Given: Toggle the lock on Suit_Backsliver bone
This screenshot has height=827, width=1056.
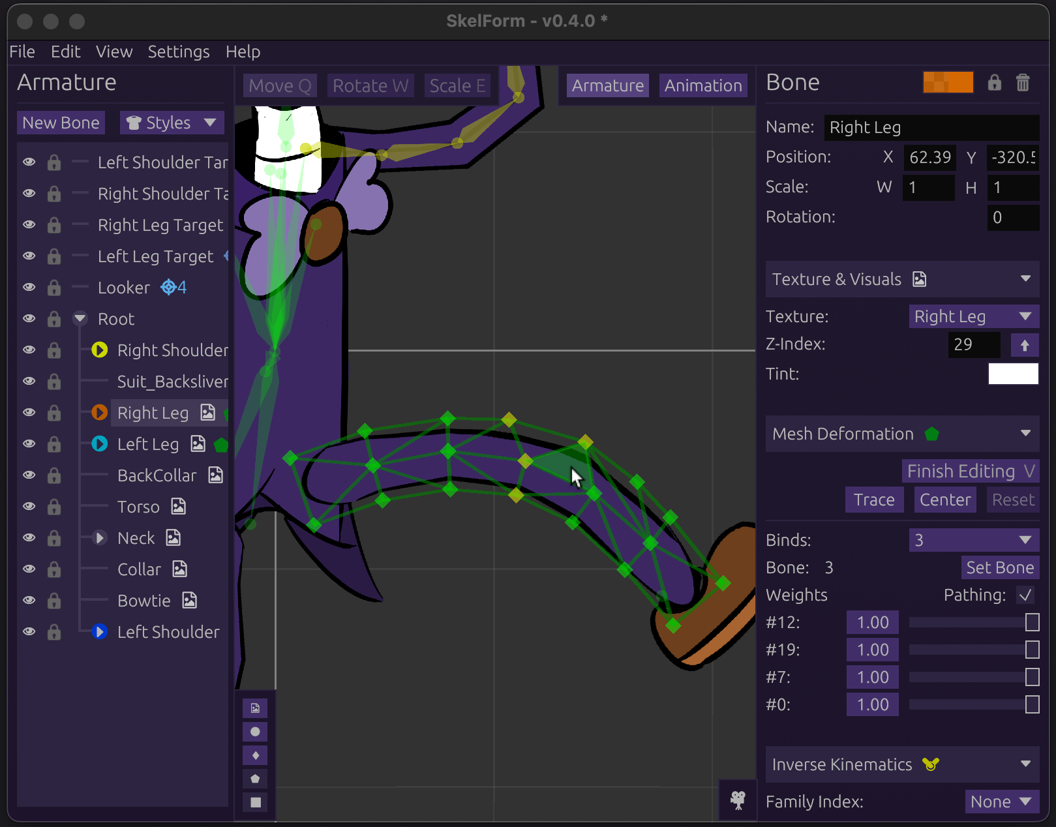Looking at the screenshot, I should pyautogui.click(x=54, y=382).
